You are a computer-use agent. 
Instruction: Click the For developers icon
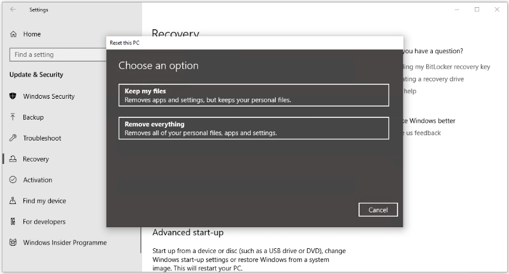click(13, 222)
